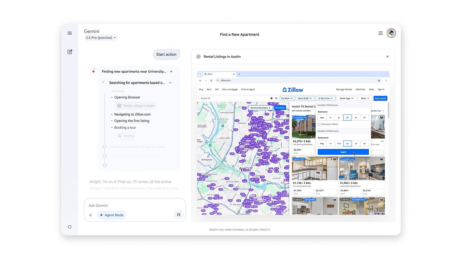Close the Zillow browser tab
Image resolution: width=462 pixels, height=259 pixels.
click(x=234, y=74)
